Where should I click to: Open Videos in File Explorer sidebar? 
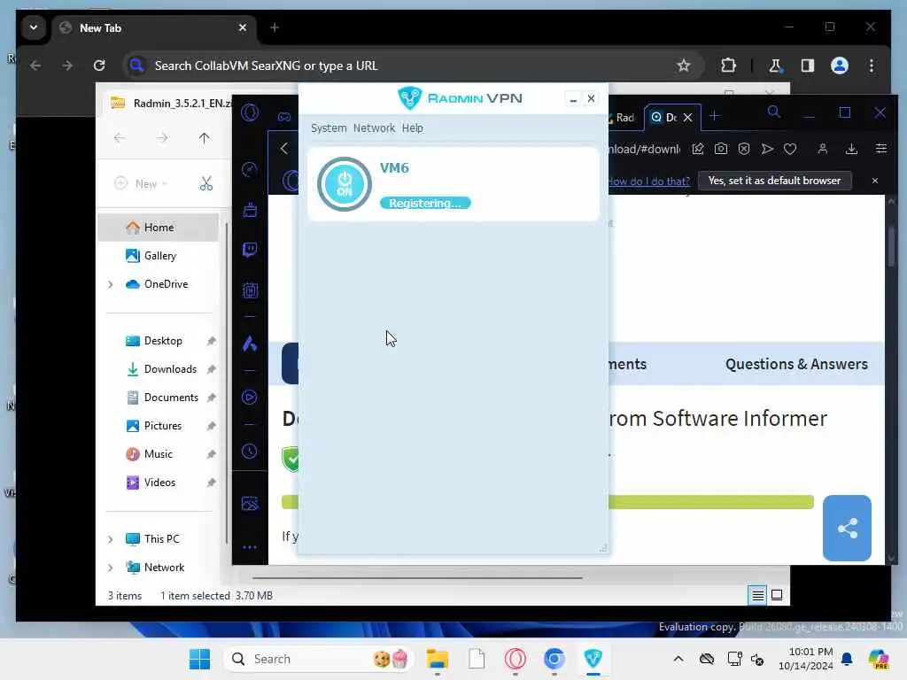coord(159,483)
